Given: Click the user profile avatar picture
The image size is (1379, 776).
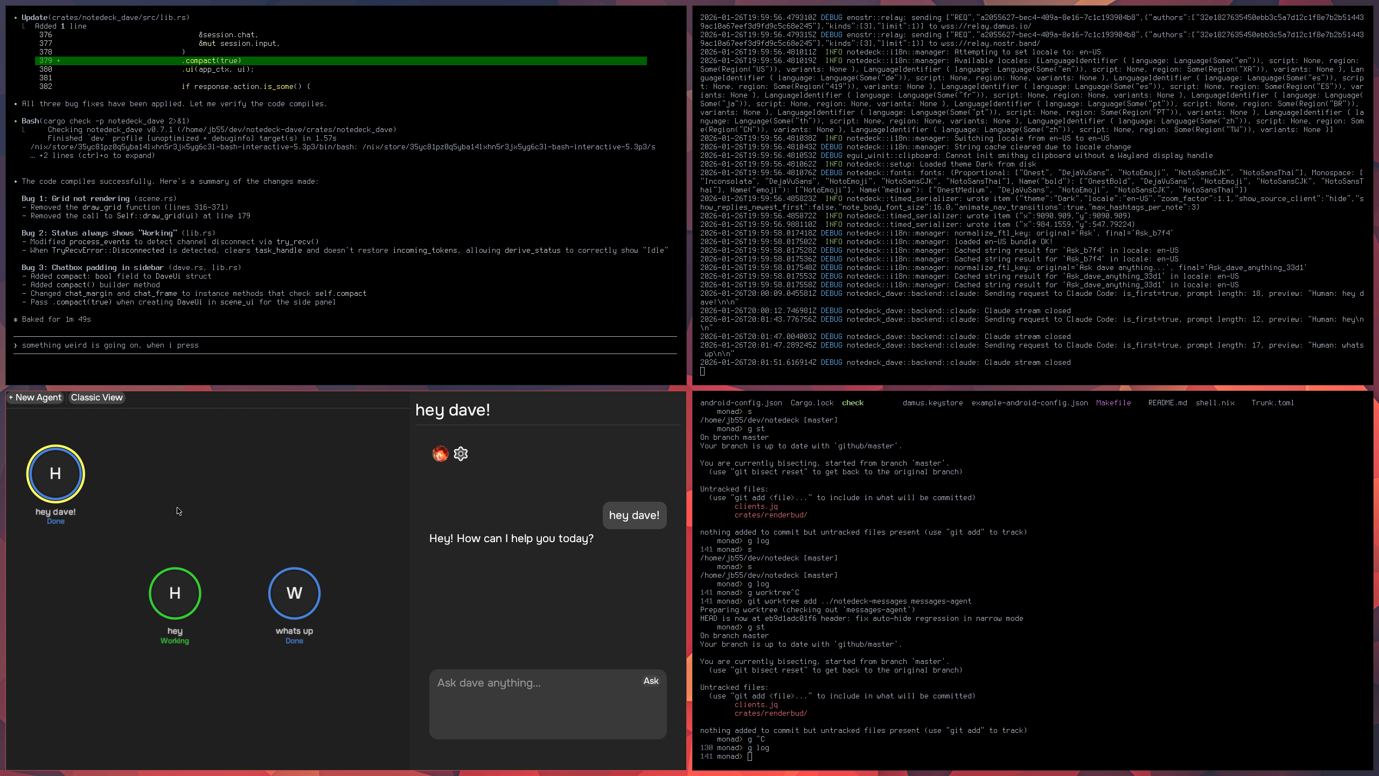Looking at the screenshot, I should (x=440, y=454).
